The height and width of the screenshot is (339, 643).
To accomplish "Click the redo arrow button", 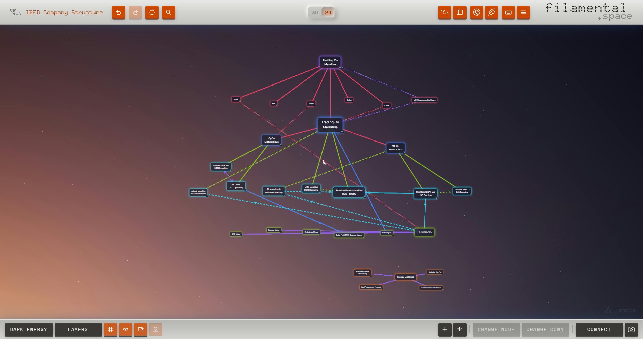I will pyautogui.click(x=135, y=13).
